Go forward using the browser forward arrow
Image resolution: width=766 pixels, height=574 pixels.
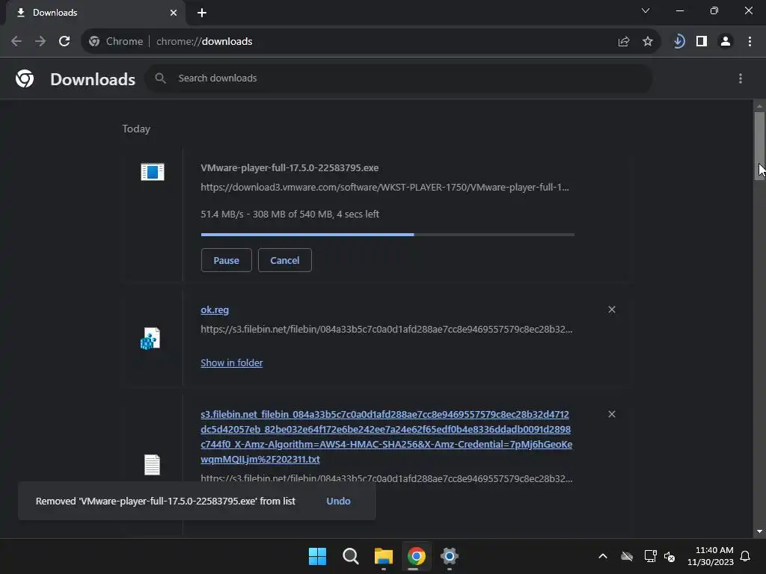coord(40,42)
